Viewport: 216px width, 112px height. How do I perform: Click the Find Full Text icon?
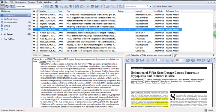71,6
